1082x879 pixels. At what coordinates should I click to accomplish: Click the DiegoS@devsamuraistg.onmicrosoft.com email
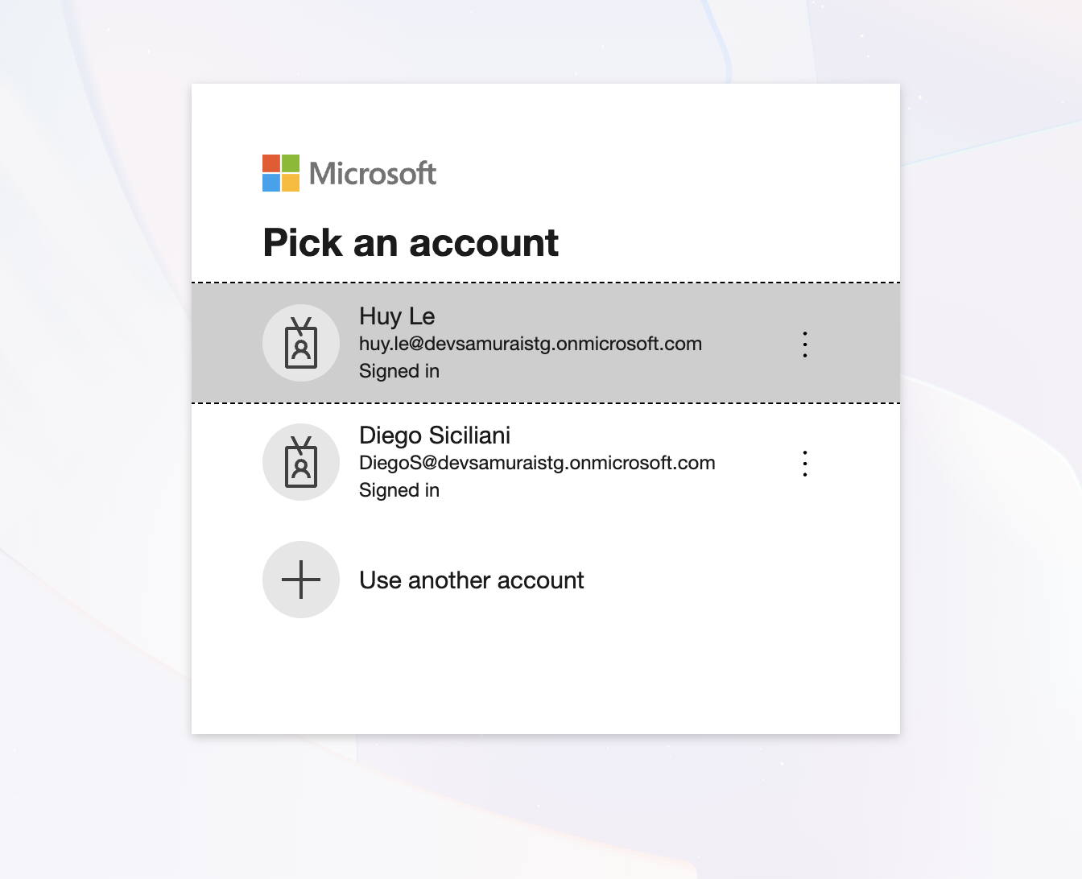click(x=537, y=463)
